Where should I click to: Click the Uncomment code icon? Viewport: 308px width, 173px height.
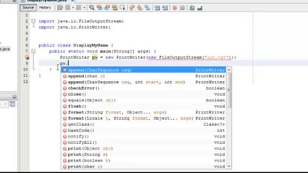pos(200,8)
